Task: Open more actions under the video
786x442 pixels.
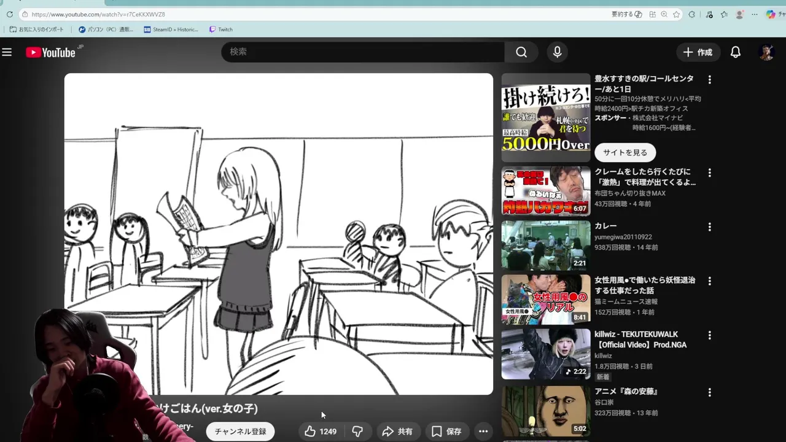Action: pyautogui.click(x=483, y=432)
